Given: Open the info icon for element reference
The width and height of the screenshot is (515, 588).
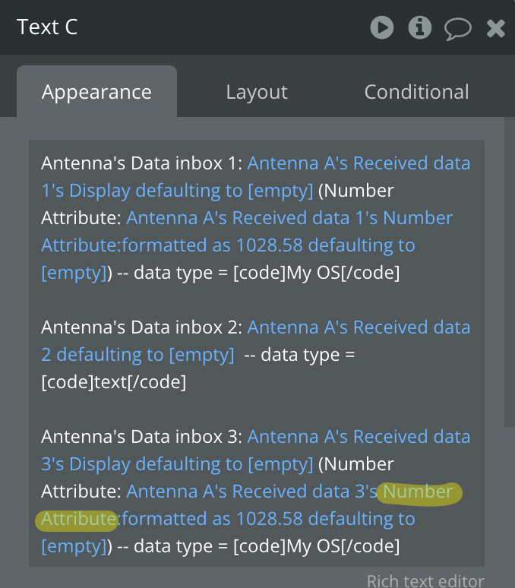Looking at the screenshot, I should pyautogui.click(x=419, y=28).
